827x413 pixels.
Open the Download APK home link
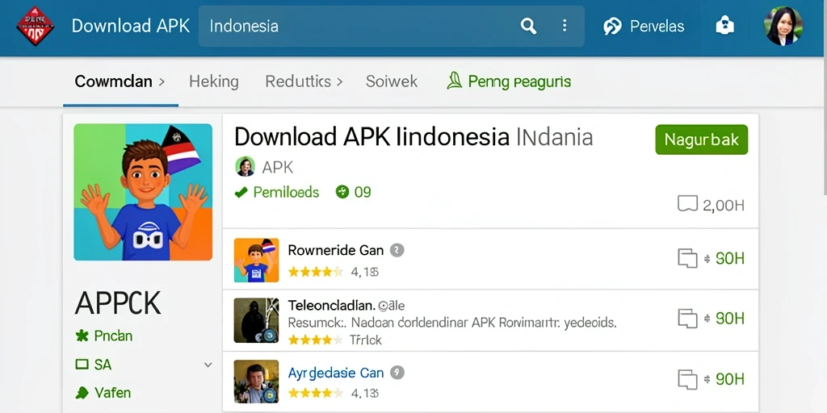pyautogui.click(x=130, y=26)
